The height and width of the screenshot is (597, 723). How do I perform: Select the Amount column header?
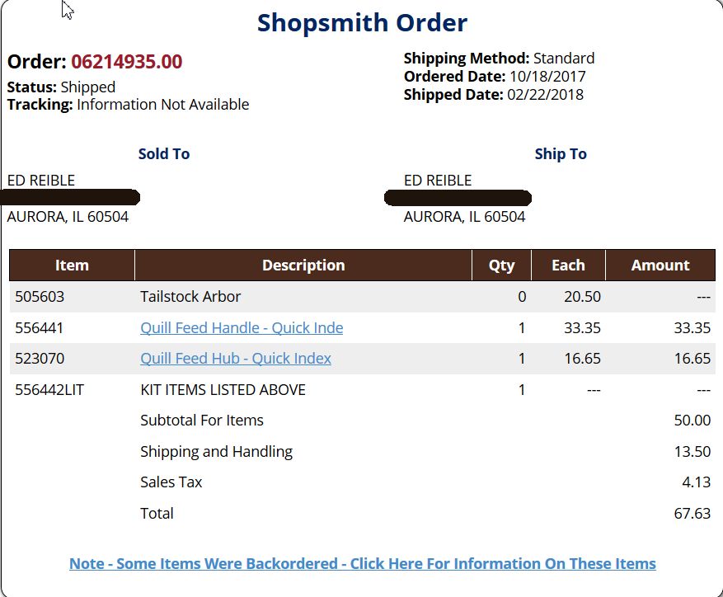pos(660,266)
